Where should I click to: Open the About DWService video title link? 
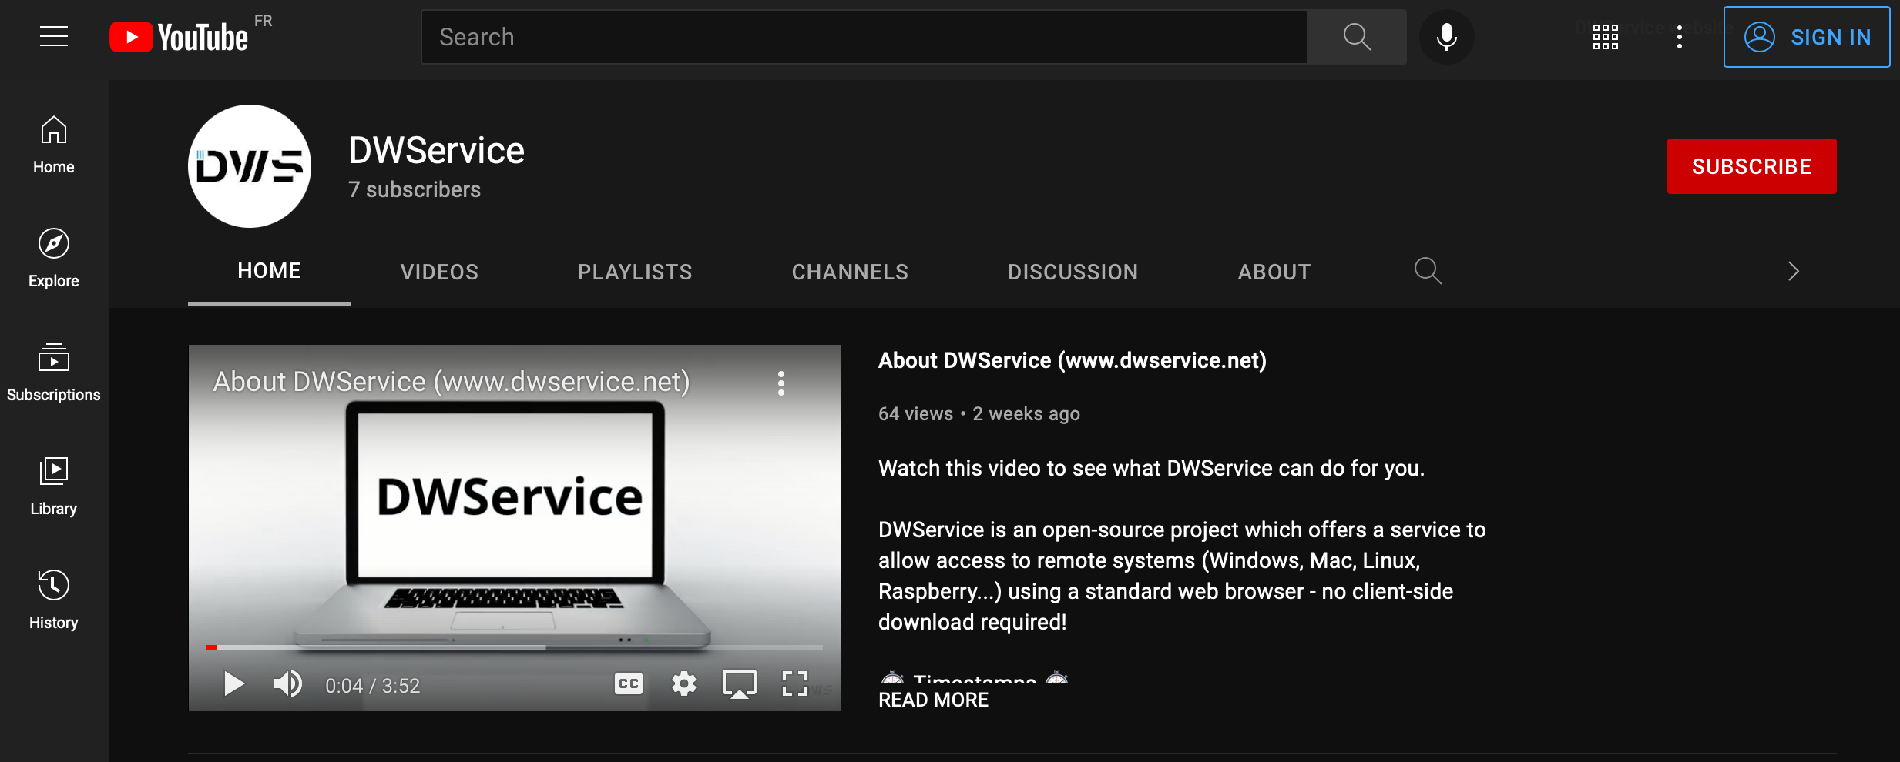click(1073, 360)
